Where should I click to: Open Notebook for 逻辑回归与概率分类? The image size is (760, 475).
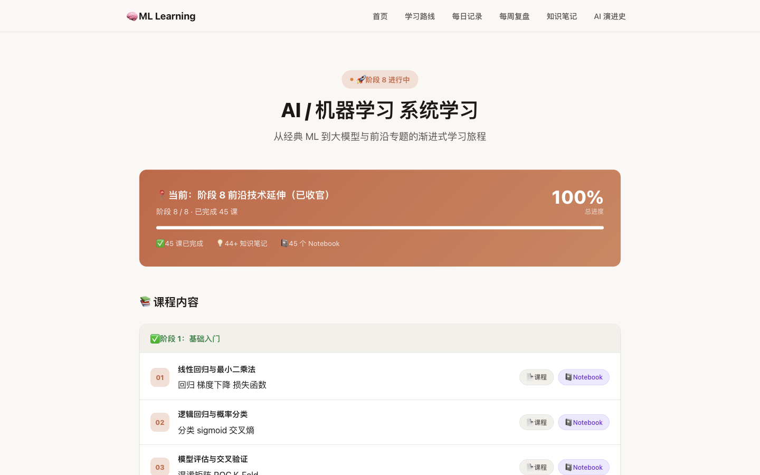(584, 422)
